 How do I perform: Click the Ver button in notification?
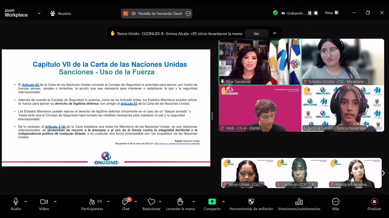click(x=256, y=34)
